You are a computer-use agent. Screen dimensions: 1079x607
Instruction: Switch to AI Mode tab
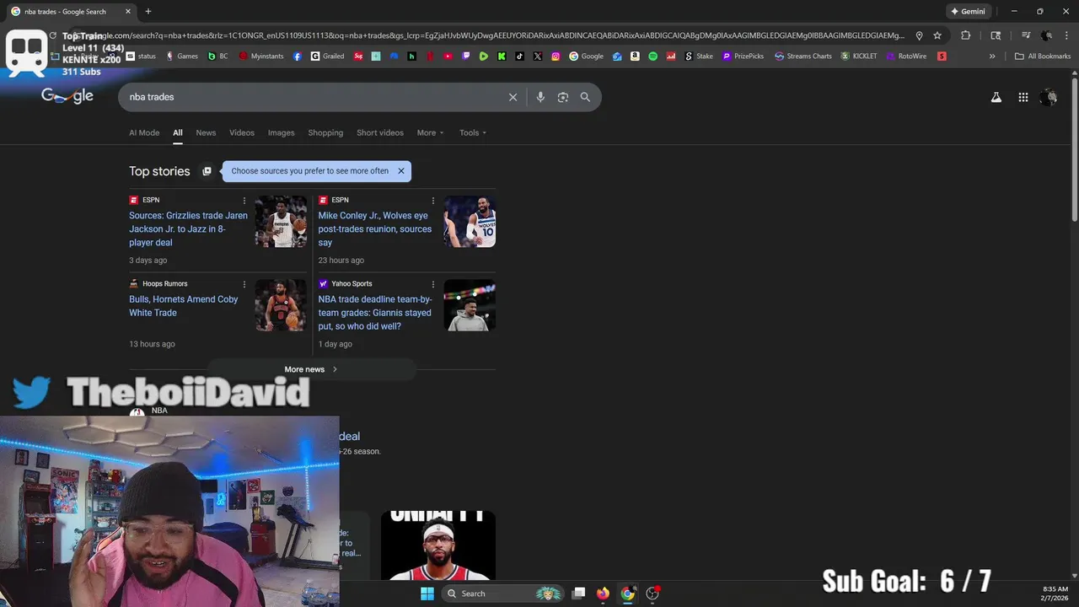pos(144,132)
